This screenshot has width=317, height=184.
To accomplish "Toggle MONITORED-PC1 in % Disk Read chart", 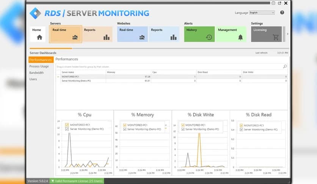I will click(x=241, y=125).
